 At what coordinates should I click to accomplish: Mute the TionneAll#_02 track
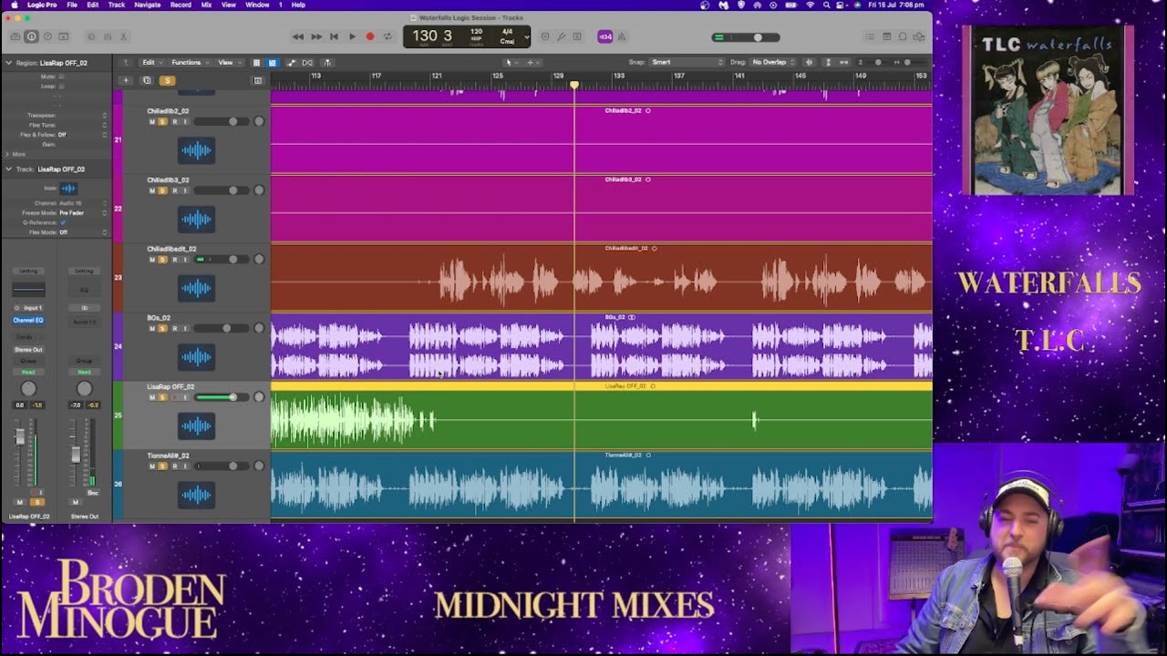151,466
